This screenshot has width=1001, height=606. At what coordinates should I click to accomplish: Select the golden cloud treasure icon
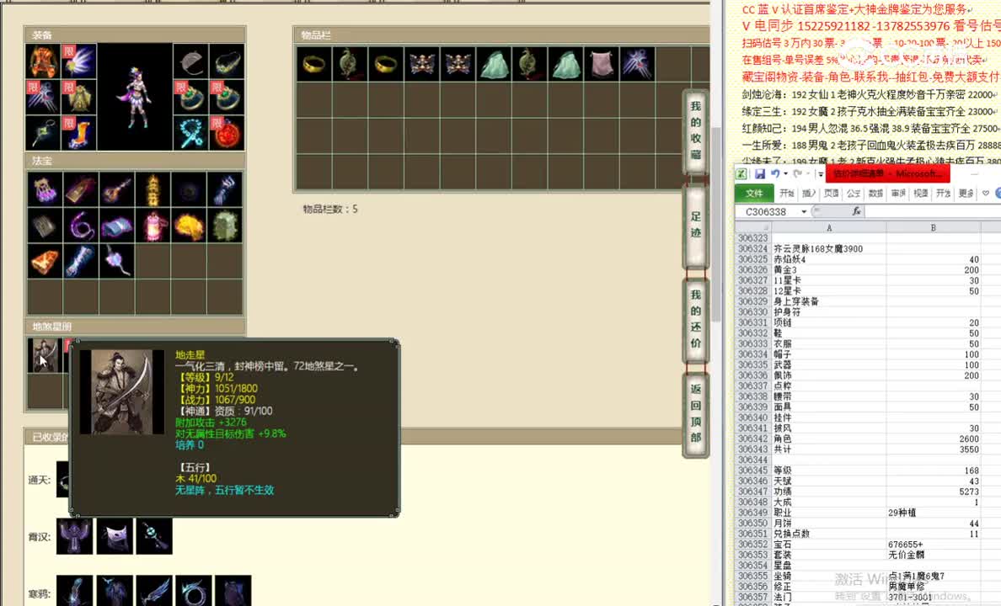tap(189, 226)
